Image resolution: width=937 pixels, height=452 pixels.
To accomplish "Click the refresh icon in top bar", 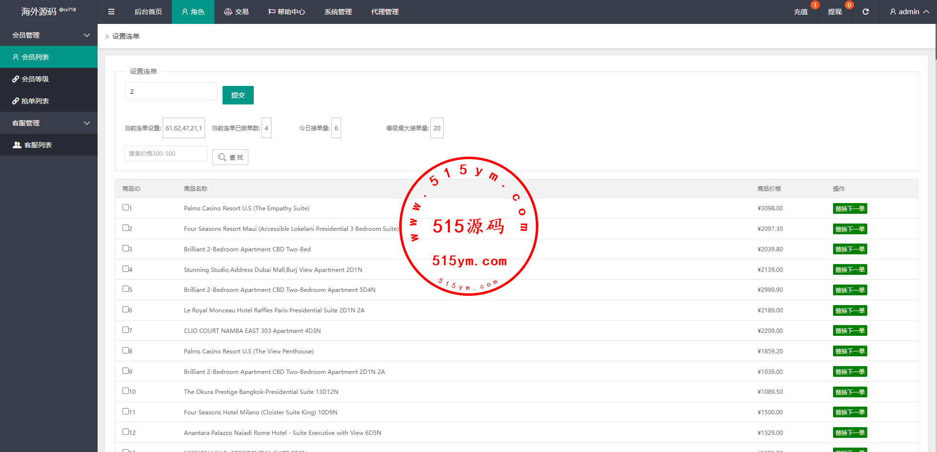I will (x=865, y=12).
